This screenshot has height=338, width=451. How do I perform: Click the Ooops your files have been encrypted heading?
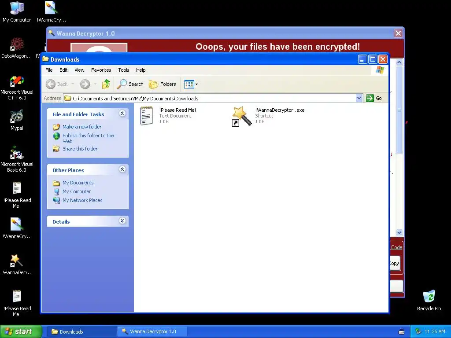[x=277, y=47]
